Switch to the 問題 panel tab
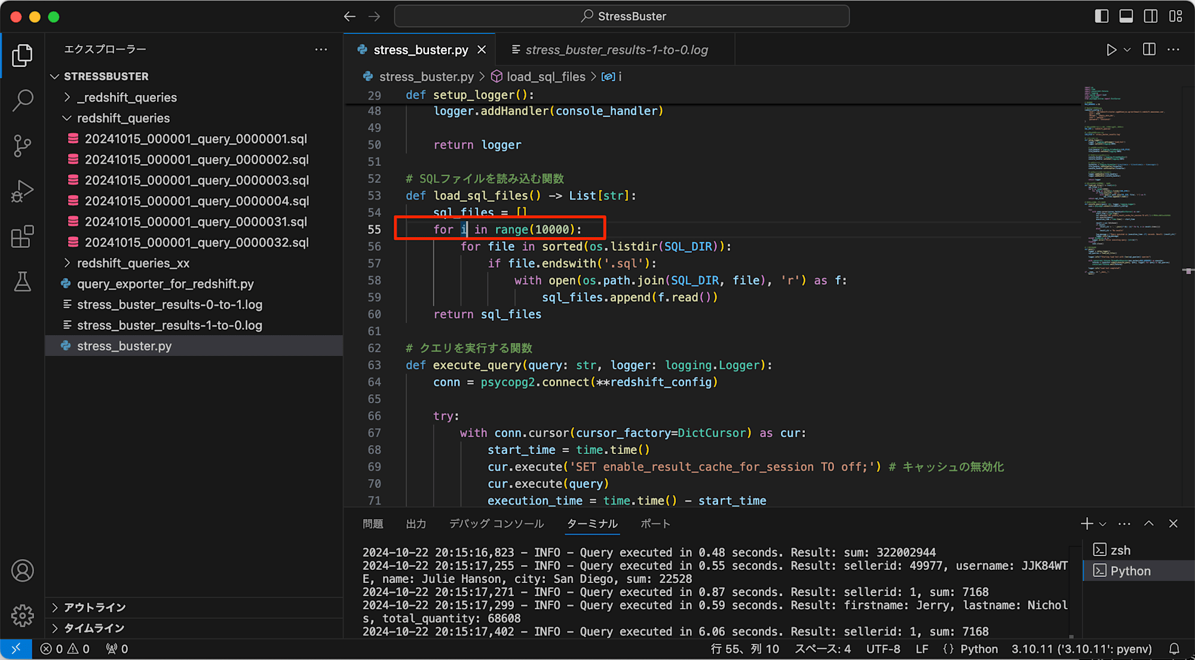The width and height of the screenshot is (1195, 660). tap(373, 524)
